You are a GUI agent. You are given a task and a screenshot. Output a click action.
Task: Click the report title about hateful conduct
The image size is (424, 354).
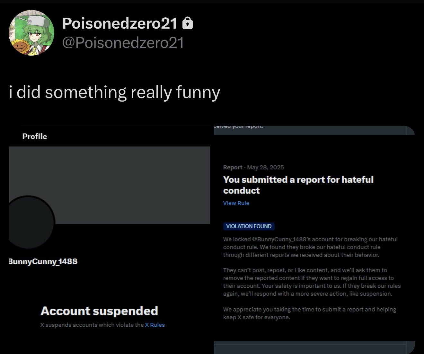298,185
